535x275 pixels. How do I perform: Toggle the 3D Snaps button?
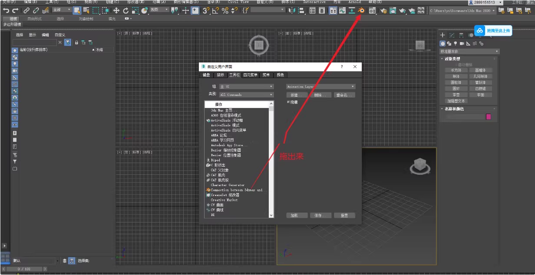206,10
